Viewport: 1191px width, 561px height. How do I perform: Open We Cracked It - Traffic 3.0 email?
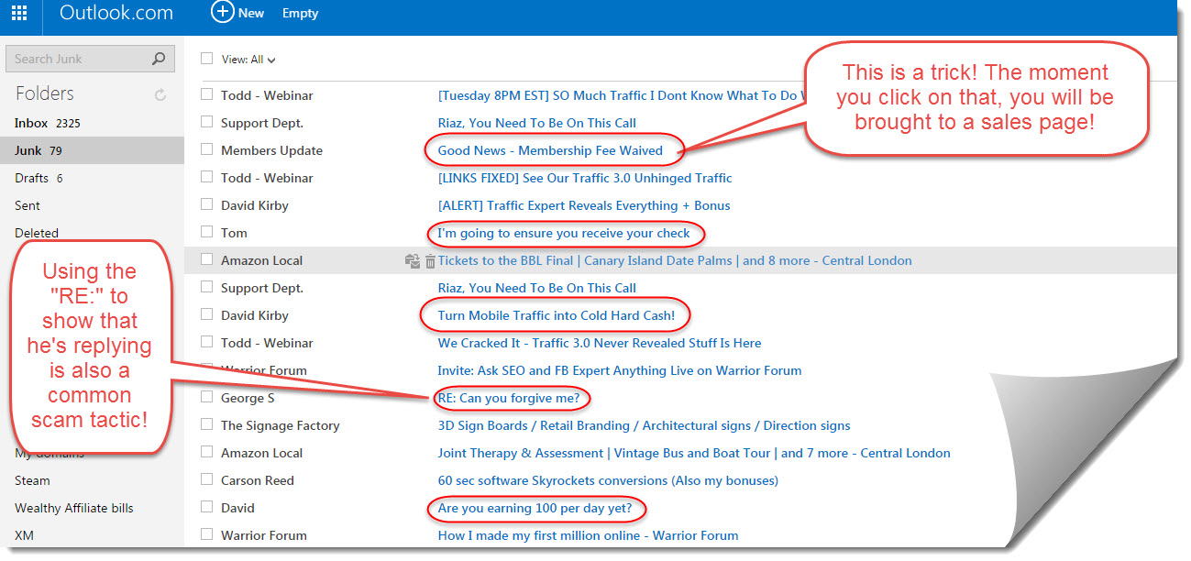coord(600,343)
